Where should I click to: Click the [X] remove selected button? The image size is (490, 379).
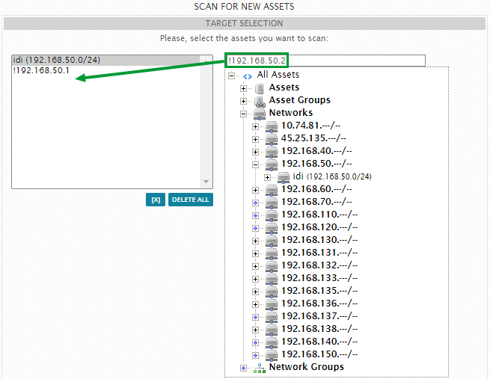pos(155,200)
